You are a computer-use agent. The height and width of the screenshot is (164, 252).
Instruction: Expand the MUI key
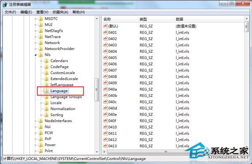[x=36, y=25]
